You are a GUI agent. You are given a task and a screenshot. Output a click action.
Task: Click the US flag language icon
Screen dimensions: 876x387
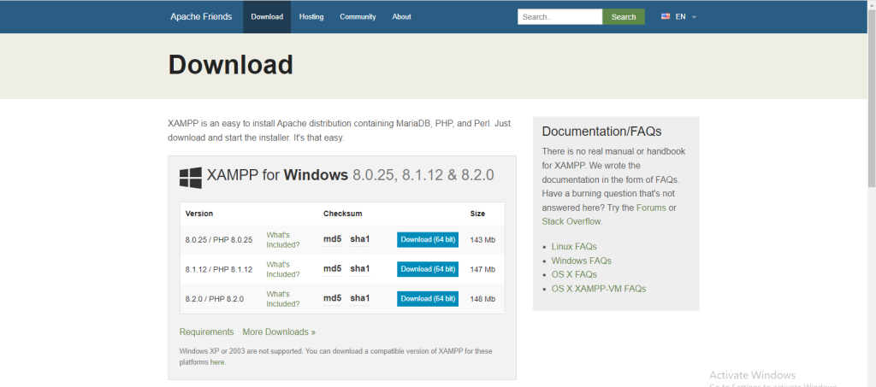point(666,17)
